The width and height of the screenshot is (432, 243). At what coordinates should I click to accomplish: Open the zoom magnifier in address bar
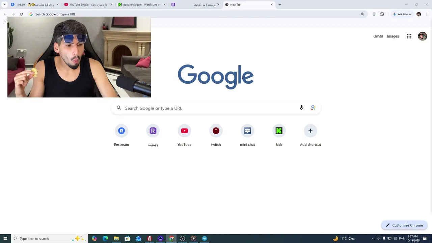pyautogui.click(x=362, y=14)
